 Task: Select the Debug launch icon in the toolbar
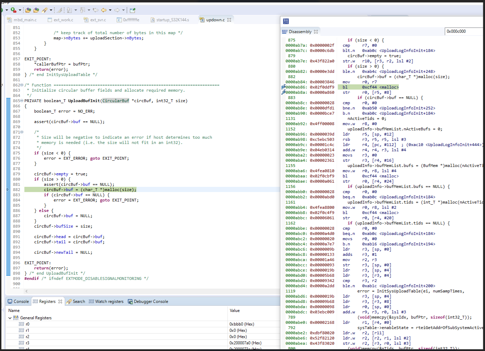[13, 10]
